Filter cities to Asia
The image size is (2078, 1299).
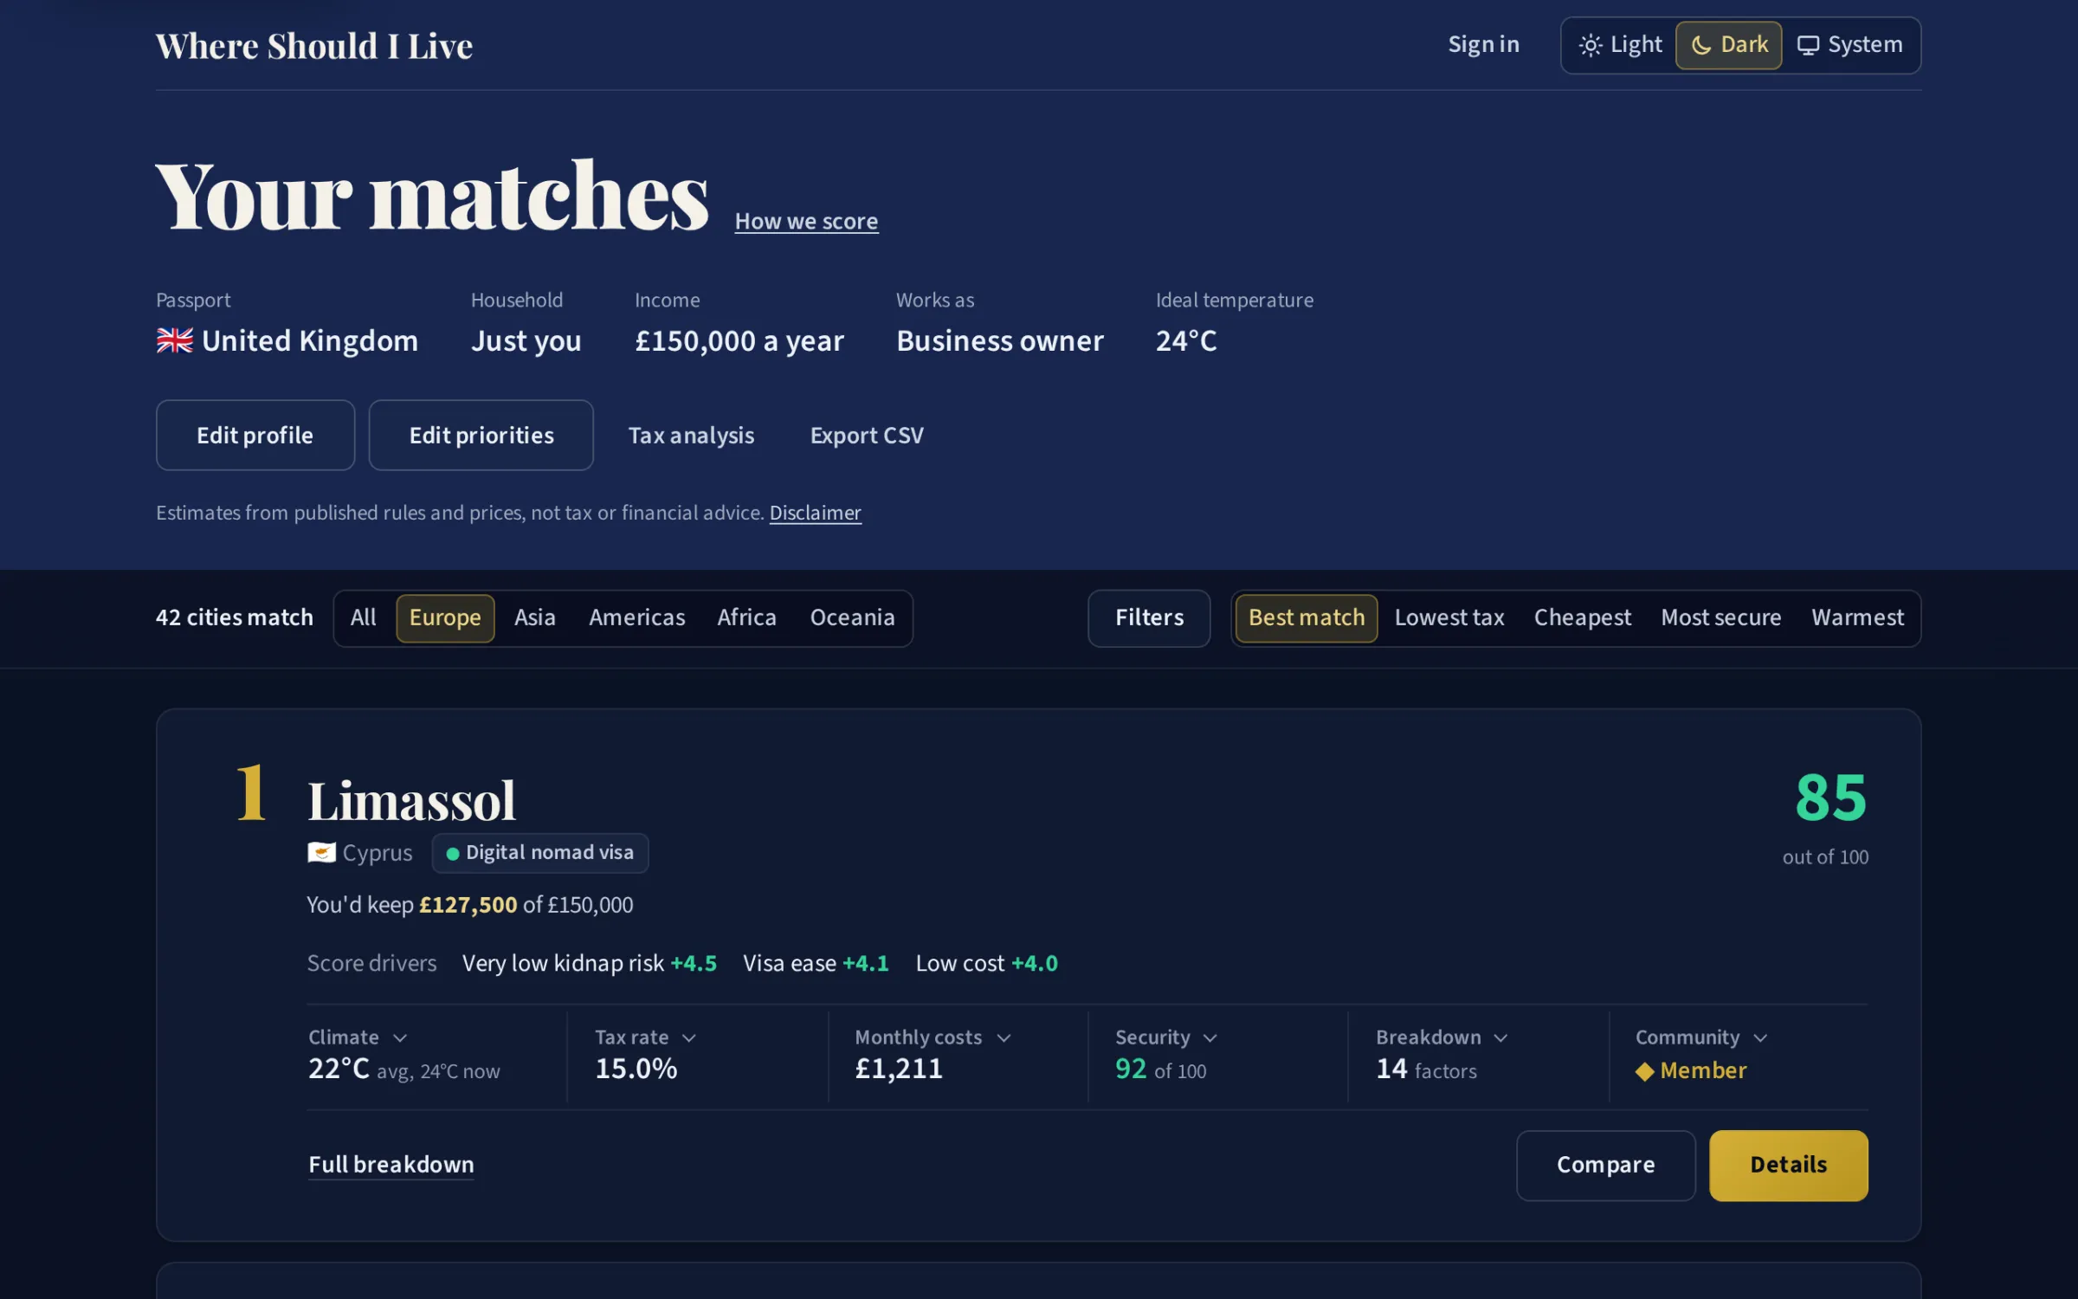(534, 617)
